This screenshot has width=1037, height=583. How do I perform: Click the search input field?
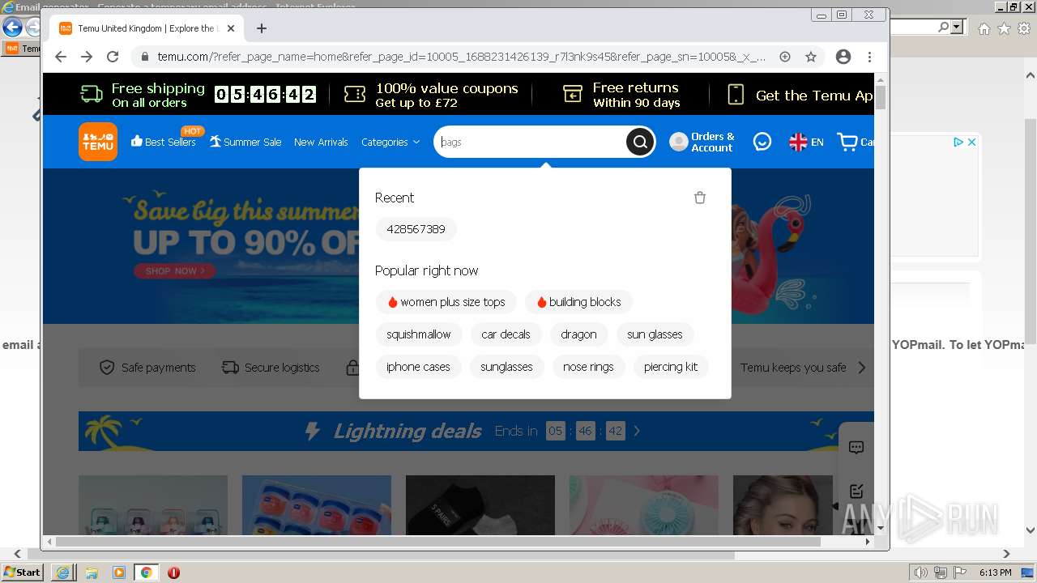click(x=531, y=142)
